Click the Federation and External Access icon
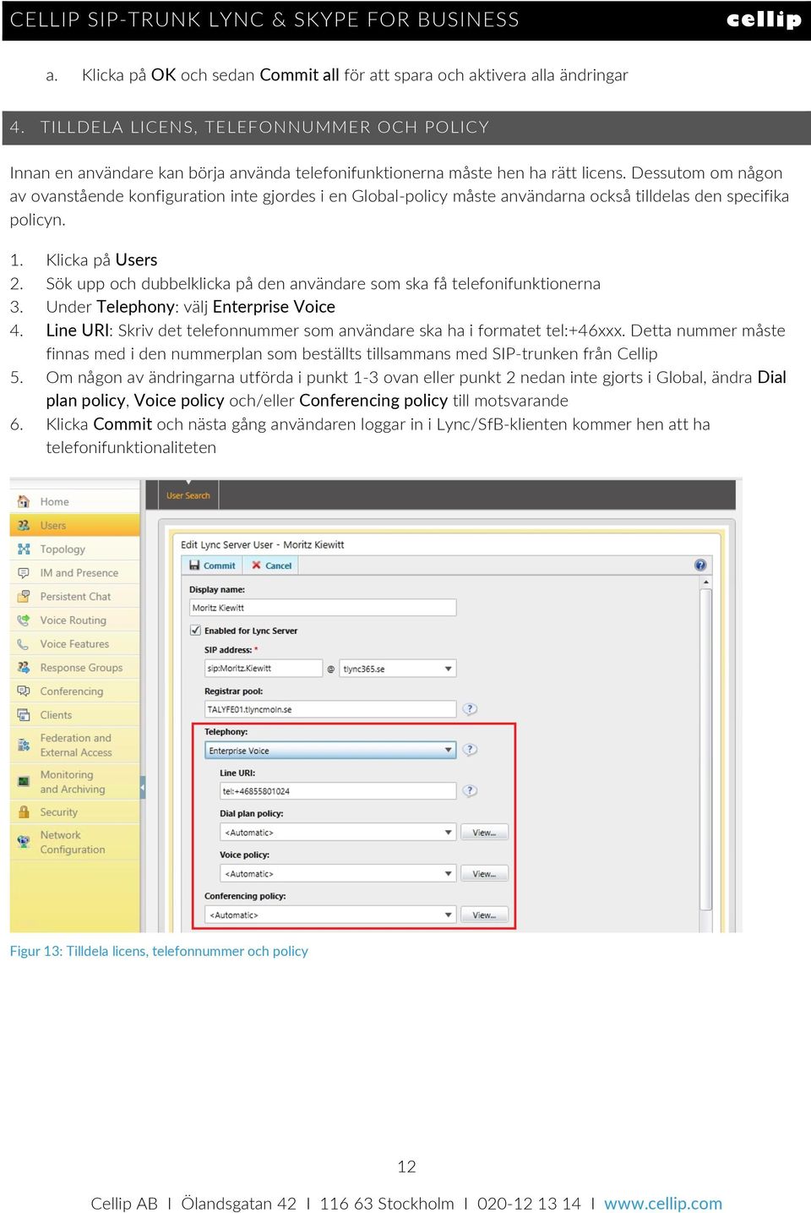The height and width of the screenshot is (1213, 811). coord(24,745)
